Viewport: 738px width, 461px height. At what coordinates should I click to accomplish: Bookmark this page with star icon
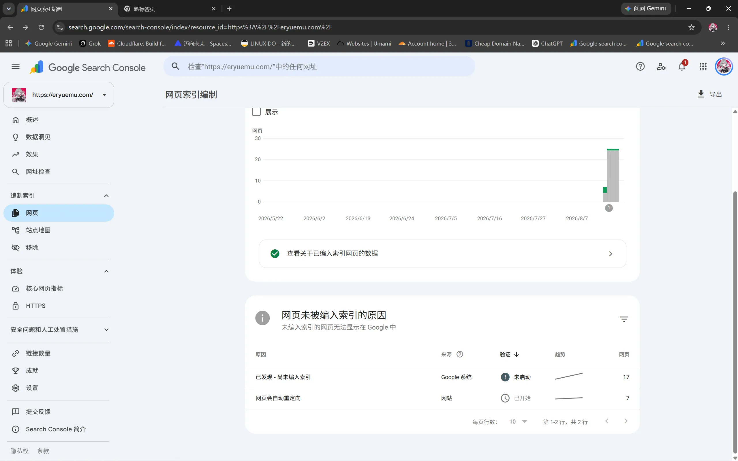[x=691, y=27]
